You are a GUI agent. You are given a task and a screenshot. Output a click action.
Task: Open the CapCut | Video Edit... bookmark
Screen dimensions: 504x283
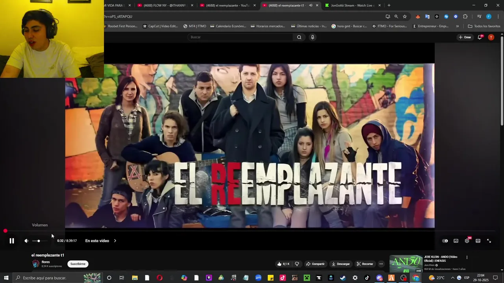pyautogui.click(x=160, y=26)
